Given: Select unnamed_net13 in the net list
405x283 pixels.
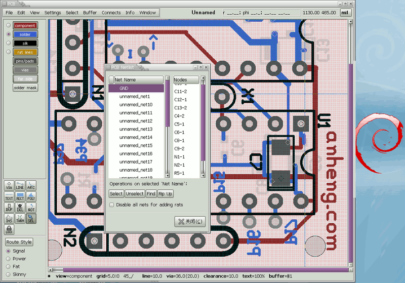Looking at the screenshot, I should (x=136, y=129).
